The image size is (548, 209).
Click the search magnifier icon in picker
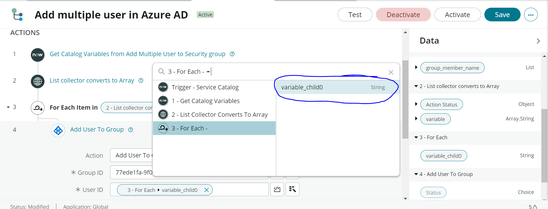point(162,71)
